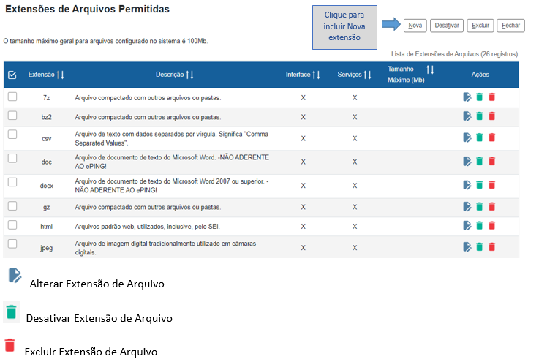The image size is (539, 362).
Task: Edit the gz extension entry
Action: pos(467,207)
